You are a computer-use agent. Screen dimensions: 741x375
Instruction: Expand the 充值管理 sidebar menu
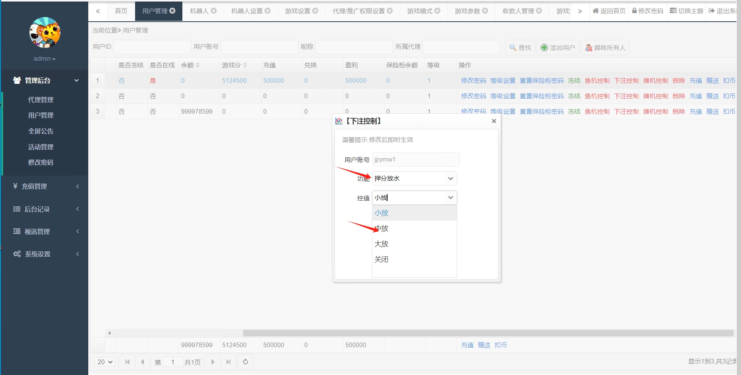45,186
